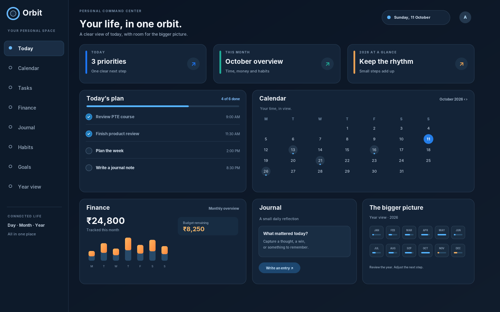Screen dimensions: 500x312
Task: Open the MAY month tile
Action: [x=442, y=232]
